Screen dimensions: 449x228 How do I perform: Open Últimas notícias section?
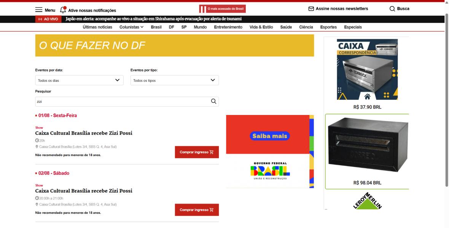(x=98, y=27)
